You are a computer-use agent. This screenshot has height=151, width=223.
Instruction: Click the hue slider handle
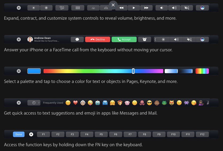click(x=133, y=71)
